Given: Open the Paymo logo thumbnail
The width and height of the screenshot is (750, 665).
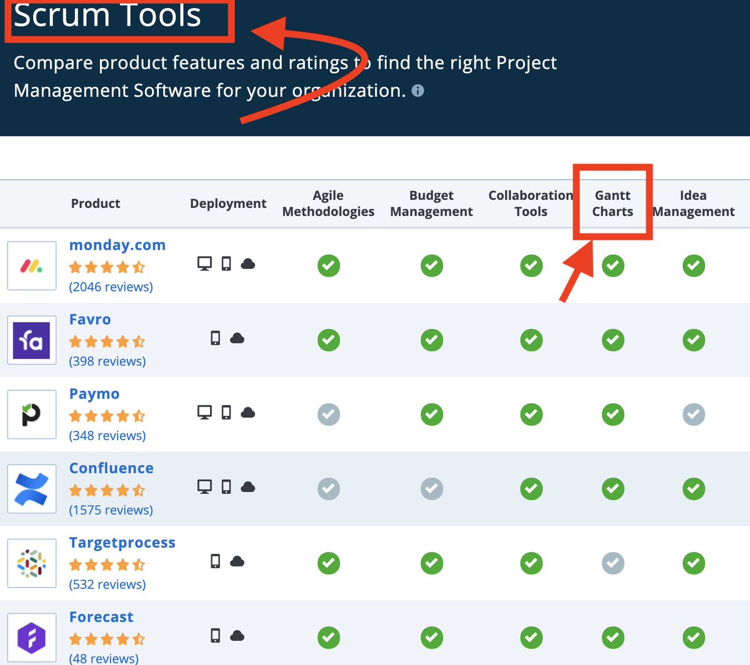Looking at the screenshot, I should pos(32,415).
